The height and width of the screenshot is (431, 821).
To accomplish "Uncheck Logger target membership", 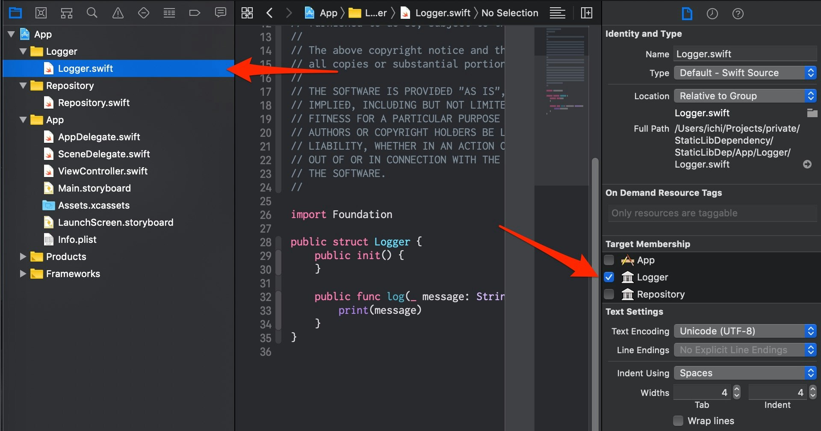I will [x=609, y=277].
